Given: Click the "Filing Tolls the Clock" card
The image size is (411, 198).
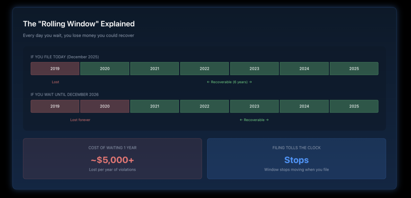Looking at the screenshot, I should pos(296,159).
